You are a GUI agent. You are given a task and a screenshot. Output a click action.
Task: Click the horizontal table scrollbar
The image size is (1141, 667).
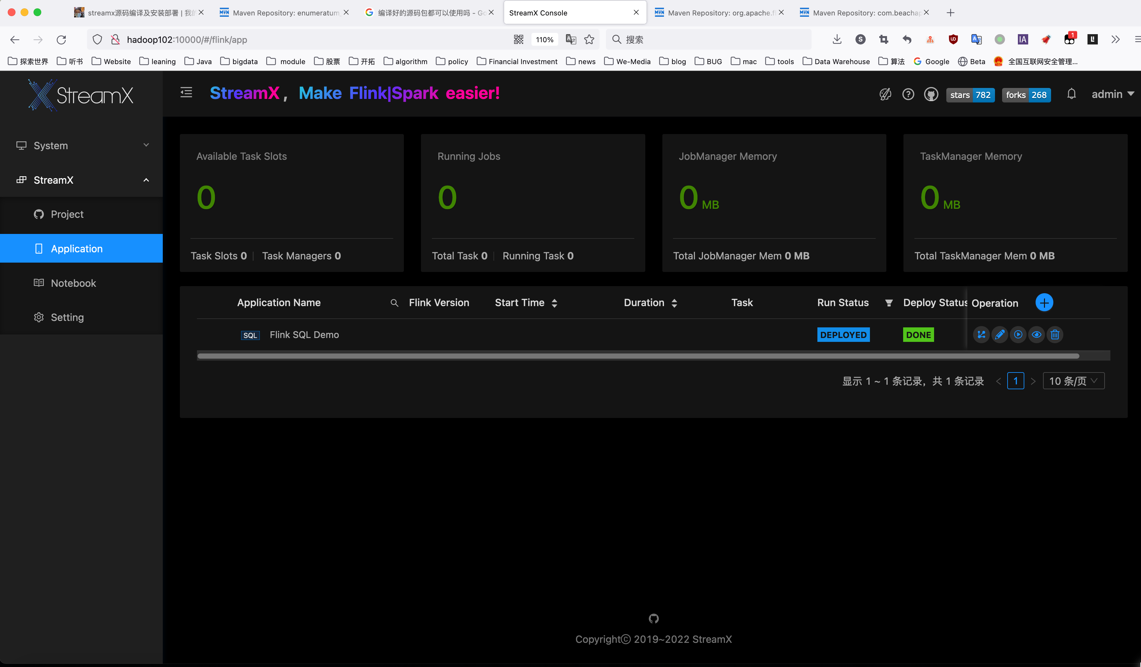tap(638, 356)
